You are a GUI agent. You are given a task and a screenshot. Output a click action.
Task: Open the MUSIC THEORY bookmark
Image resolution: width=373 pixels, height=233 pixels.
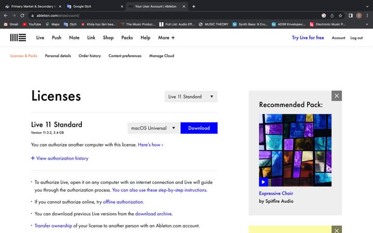click(213, 24)
